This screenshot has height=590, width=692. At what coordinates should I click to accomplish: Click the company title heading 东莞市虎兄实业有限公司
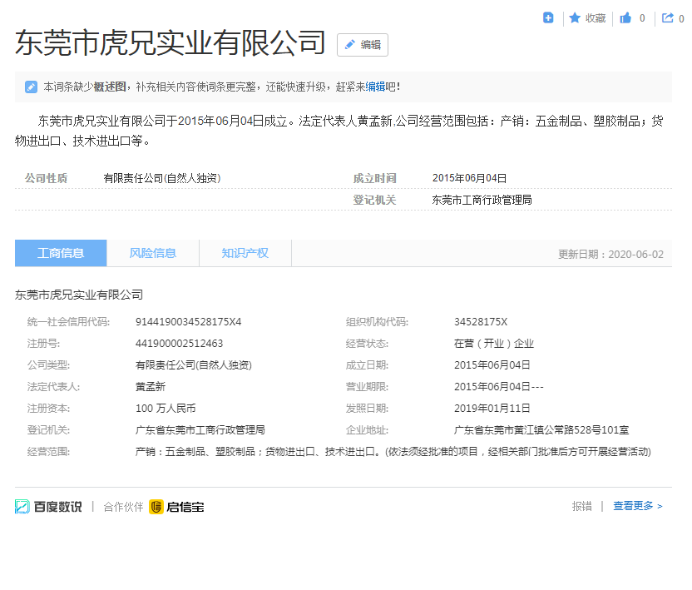171,43
